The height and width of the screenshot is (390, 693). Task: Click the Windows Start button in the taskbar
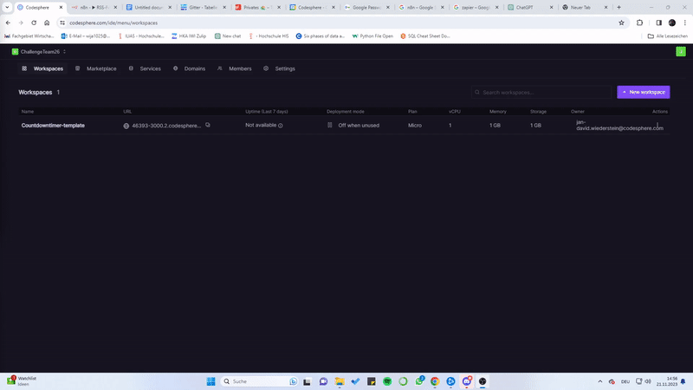[x=210, y=381]
